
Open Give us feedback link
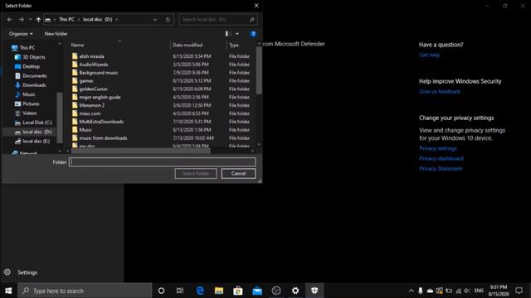pos(440,92)
